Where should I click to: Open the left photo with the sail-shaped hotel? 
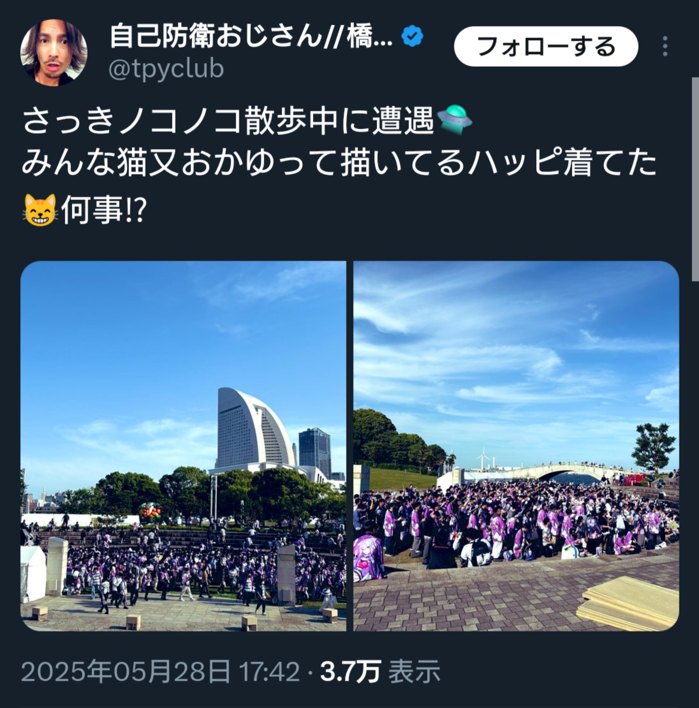[183, 446]
